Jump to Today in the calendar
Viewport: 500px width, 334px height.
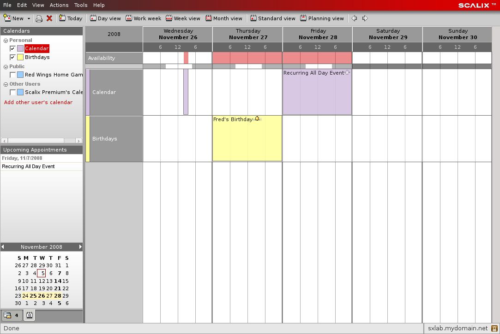coord(71,18)
